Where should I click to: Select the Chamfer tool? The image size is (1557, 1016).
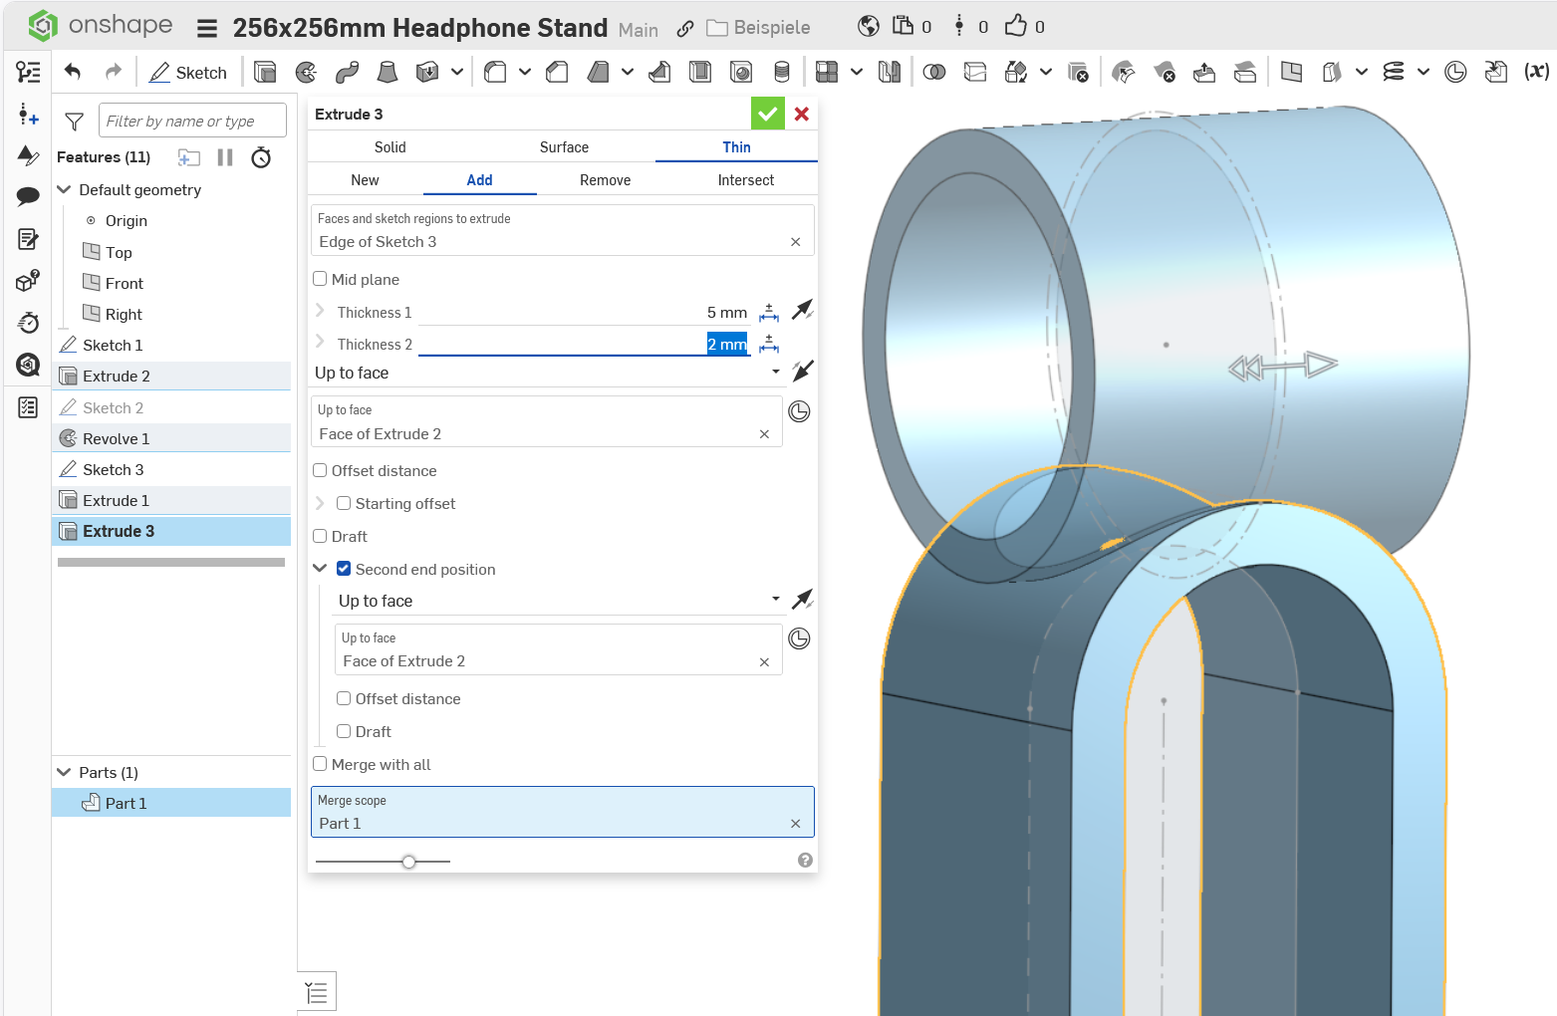558,72
